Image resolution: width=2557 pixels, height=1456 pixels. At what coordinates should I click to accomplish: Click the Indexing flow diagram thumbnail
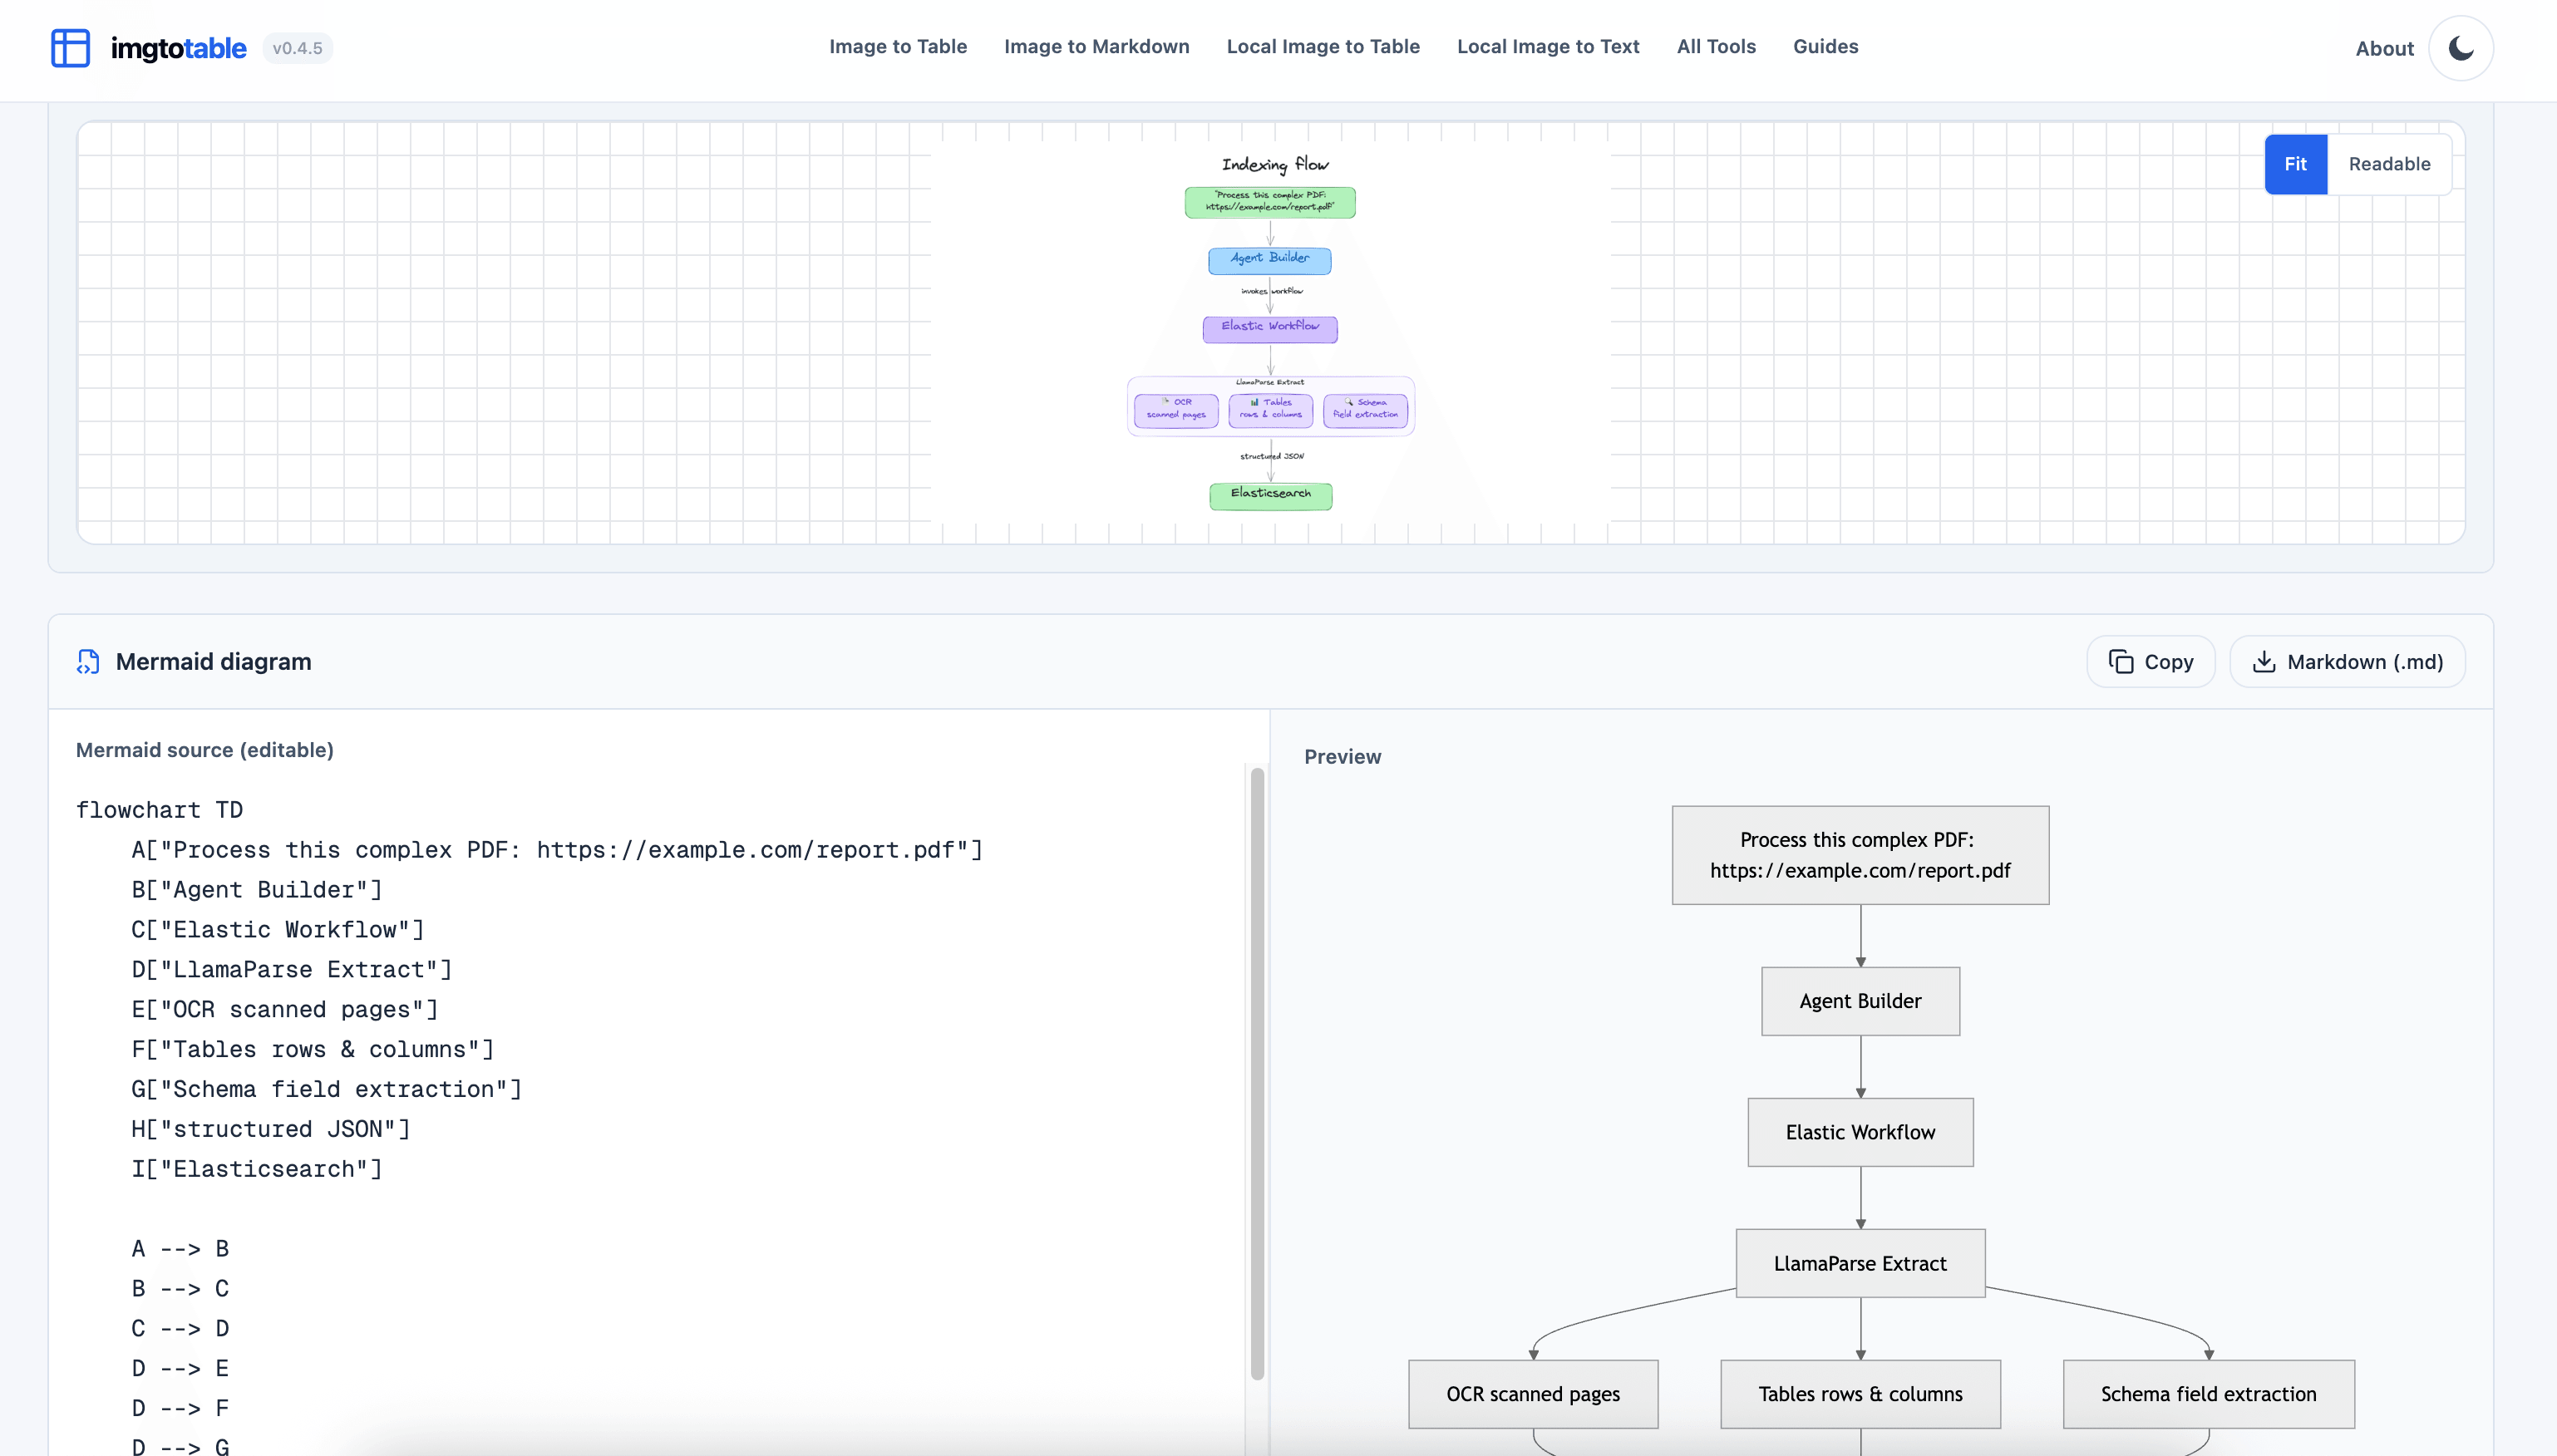[1270, 333]
